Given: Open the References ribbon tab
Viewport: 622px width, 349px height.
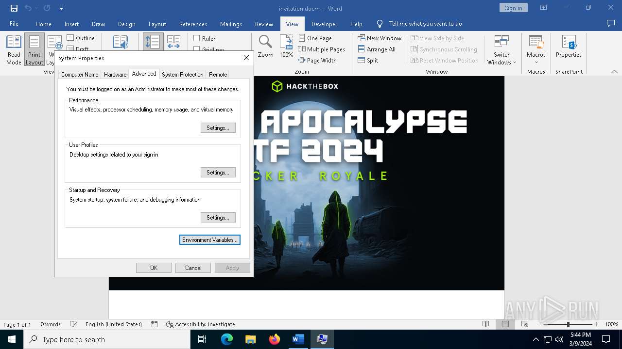Looking at the screenshot, I should click(193, 24).
